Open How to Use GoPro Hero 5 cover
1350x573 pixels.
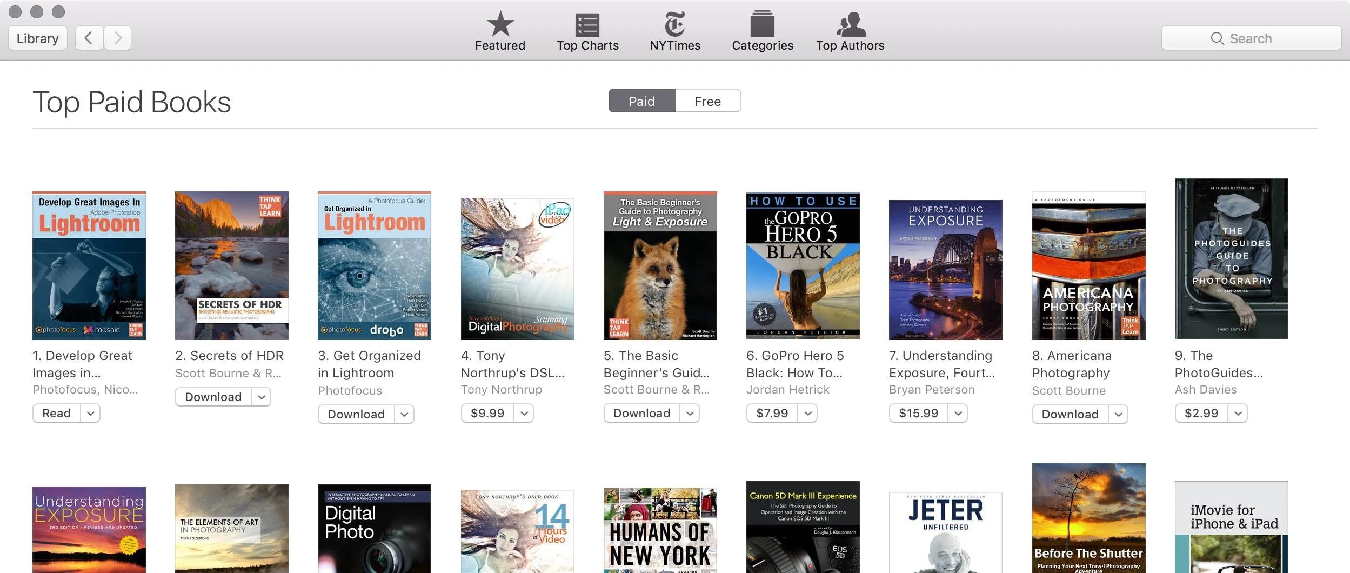tap(803, 266)
